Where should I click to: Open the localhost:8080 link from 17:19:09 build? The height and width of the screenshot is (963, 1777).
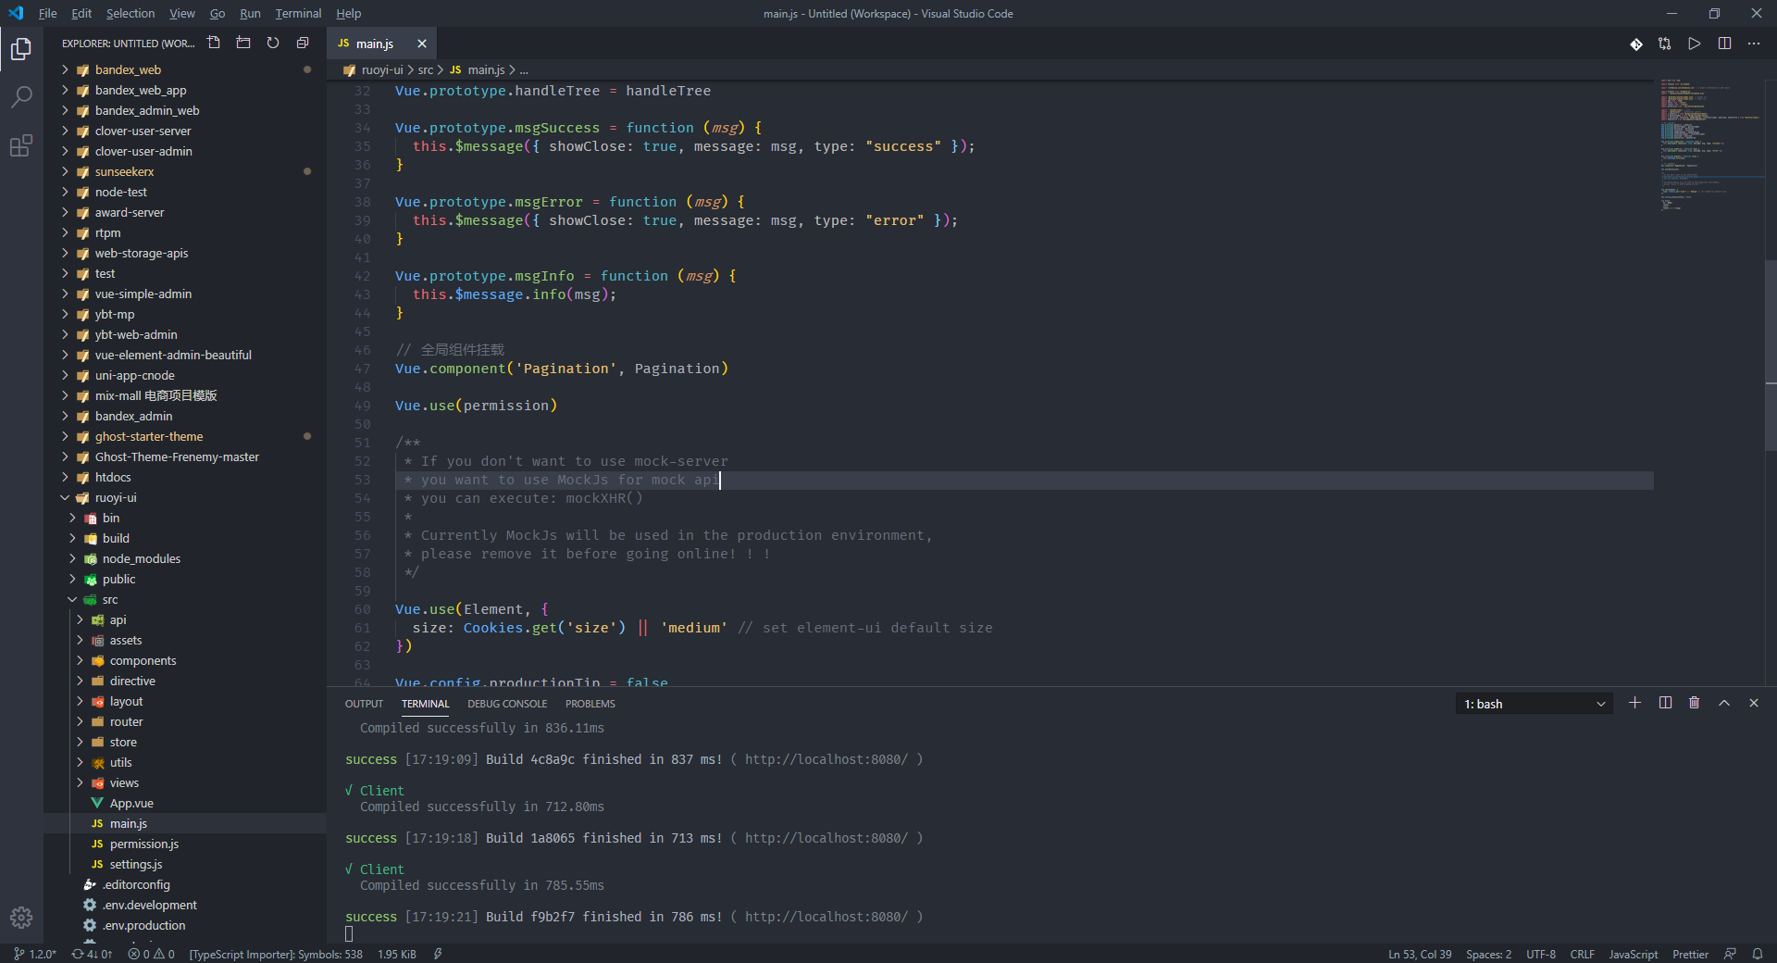coord(826,759)
